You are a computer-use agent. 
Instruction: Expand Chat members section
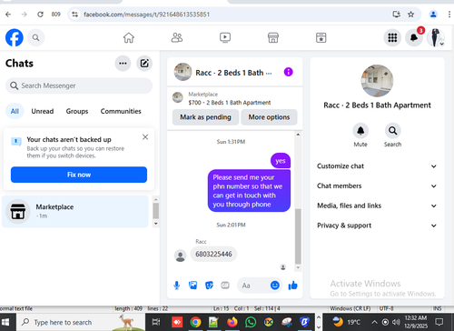(x=377, y=186)
